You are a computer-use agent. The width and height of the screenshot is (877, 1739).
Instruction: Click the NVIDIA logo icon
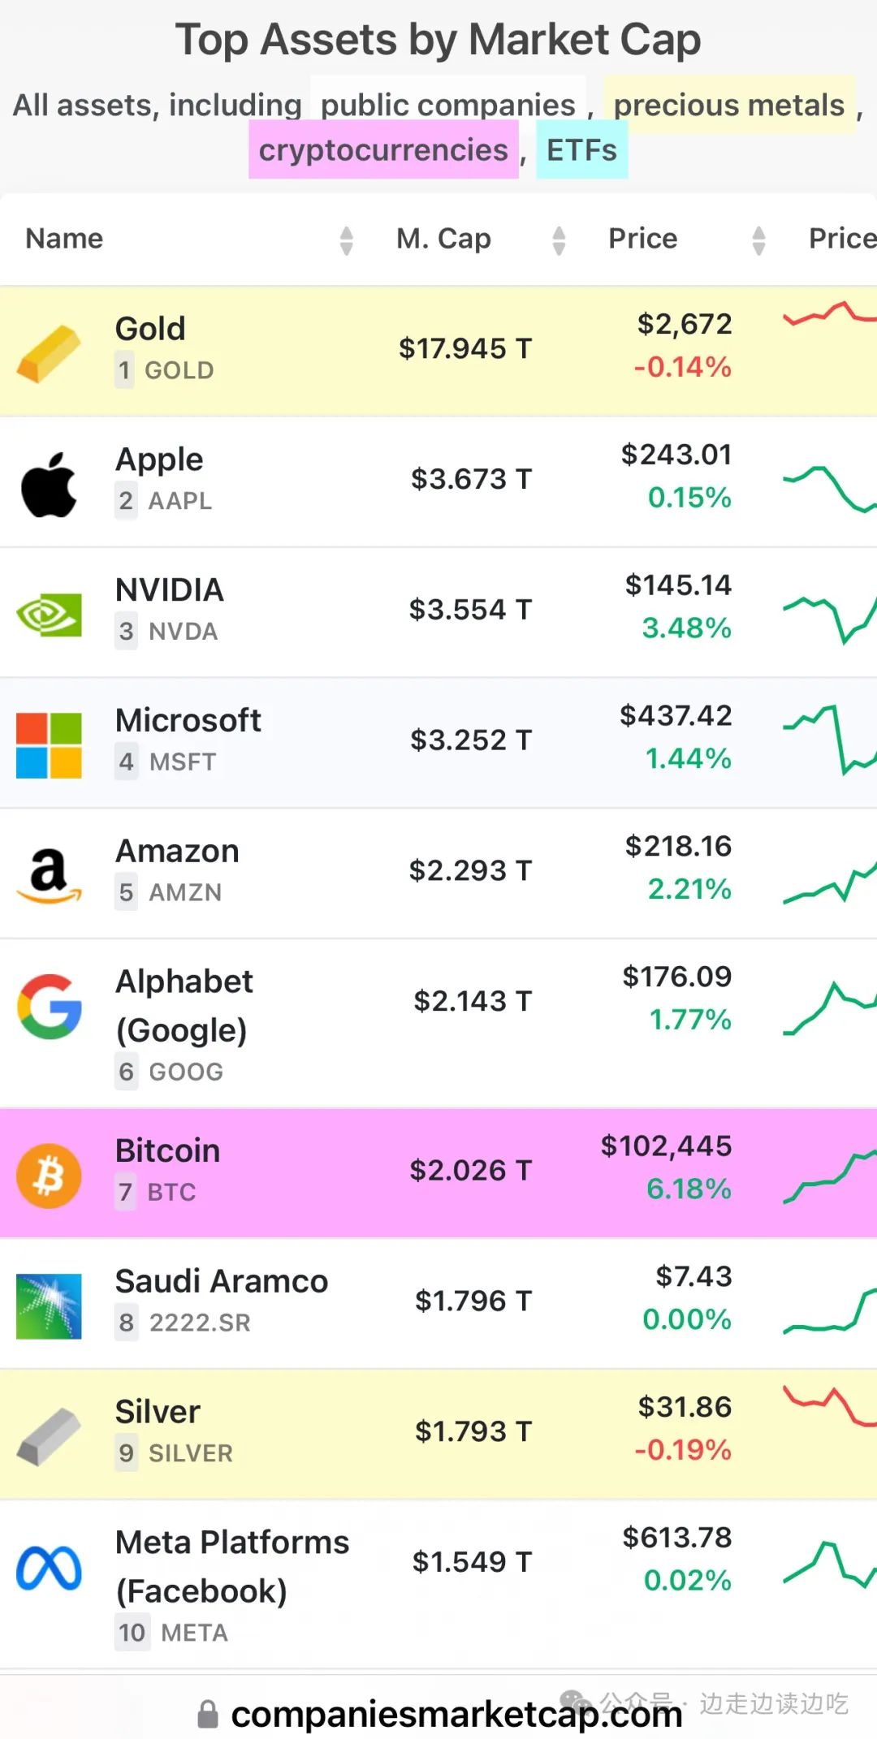pos(49,615)
